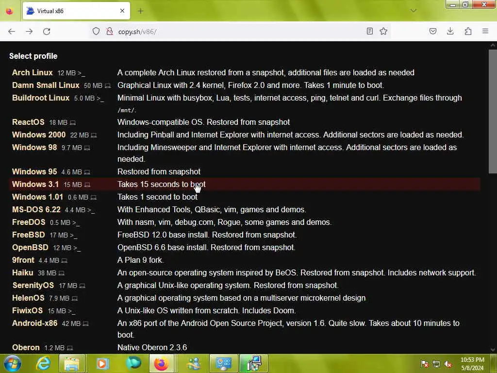The width and height of the screenshot is (497, 373).
Task: Open the Downloads panel
Action: click(x=450, y=31)
